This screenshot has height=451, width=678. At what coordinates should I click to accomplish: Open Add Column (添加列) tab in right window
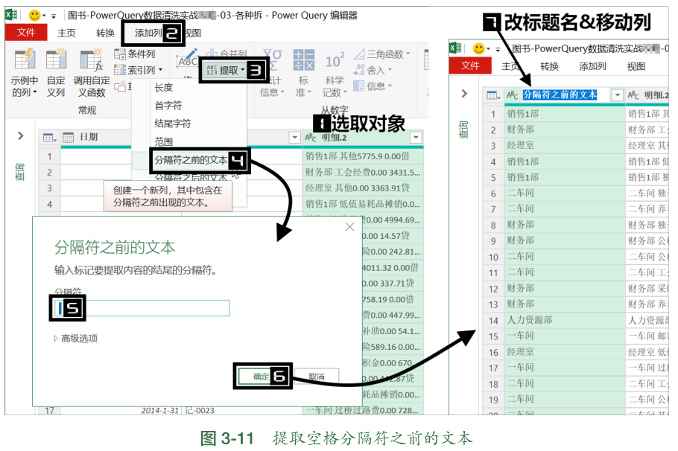(592, 66)
